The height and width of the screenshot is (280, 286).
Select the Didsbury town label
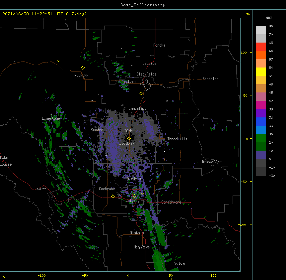coord(127,143)
